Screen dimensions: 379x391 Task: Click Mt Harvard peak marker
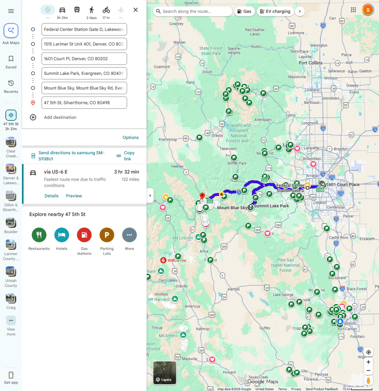coord(175,299)
